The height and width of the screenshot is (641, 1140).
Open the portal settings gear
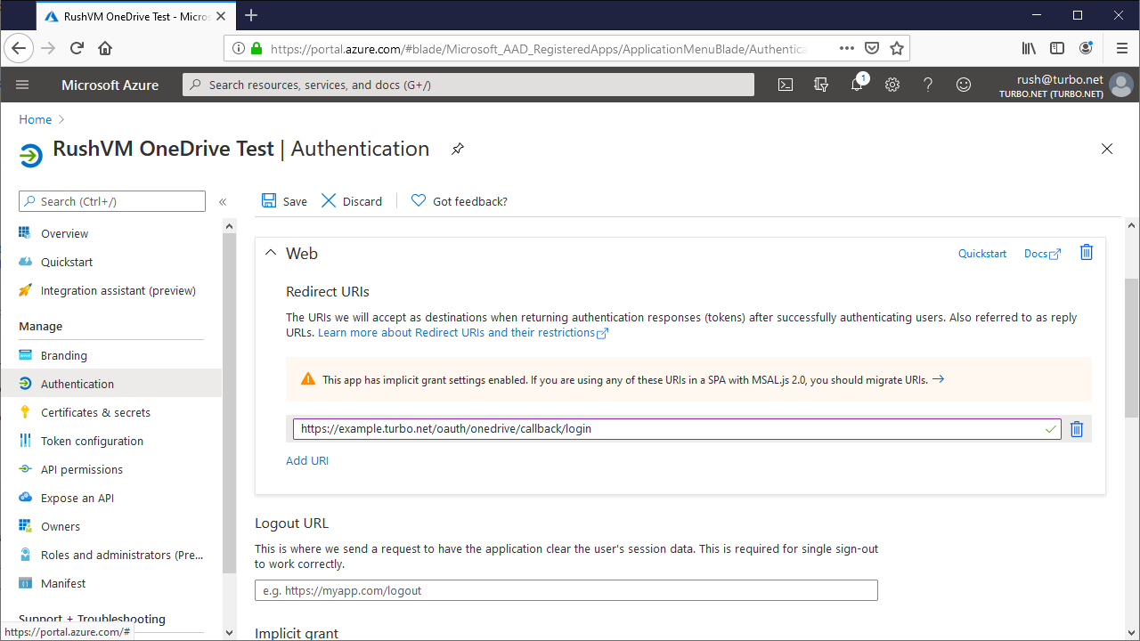click(x=892, y=85)
